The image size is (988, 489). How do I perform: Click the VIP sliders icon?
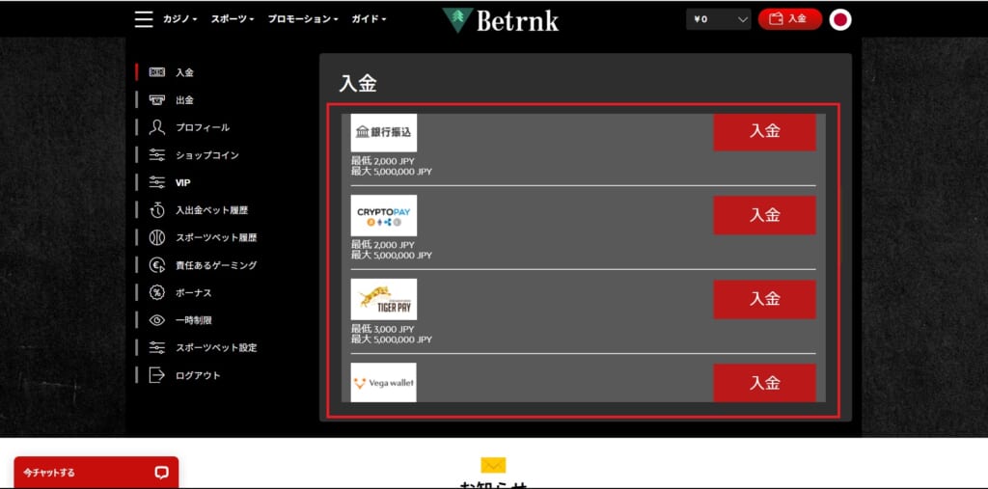(157, 182)
